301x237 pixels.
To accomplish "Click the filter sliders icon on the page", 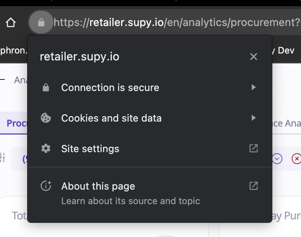I will coord(3,157).
